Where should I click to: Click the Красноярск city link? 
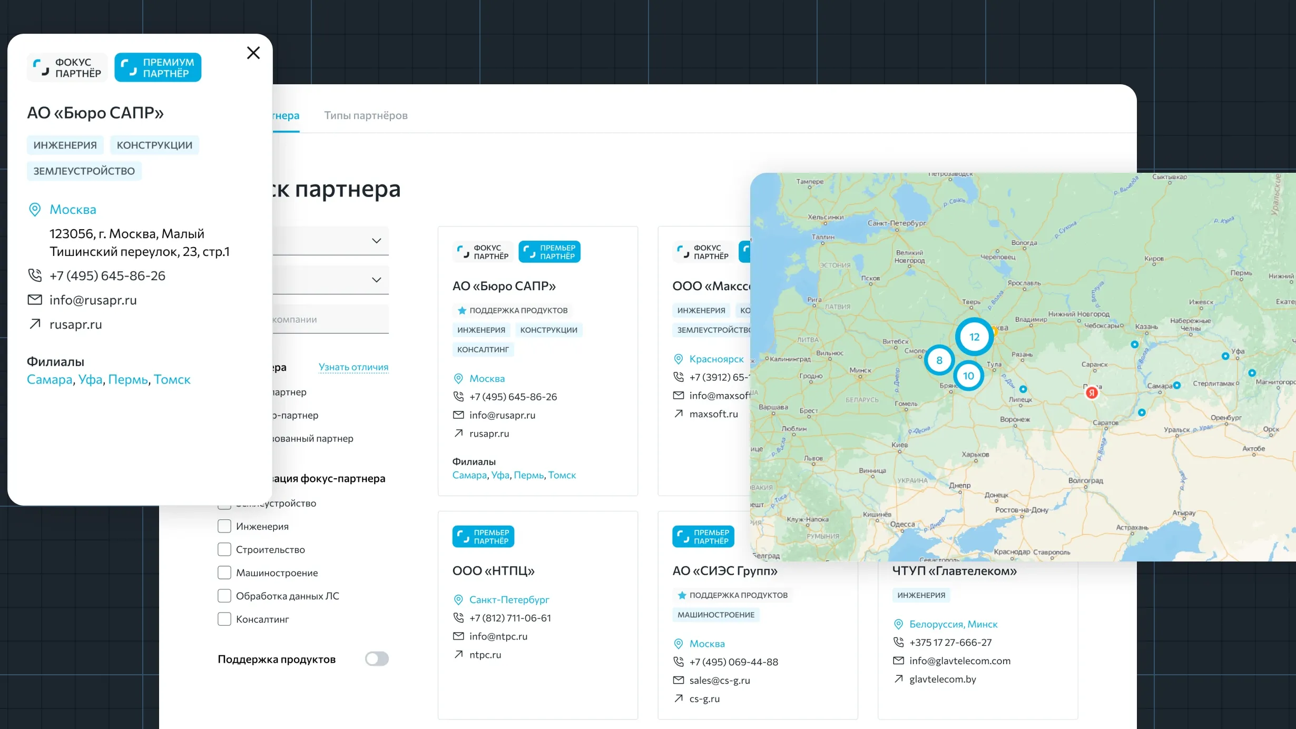(x=716, y=359)
